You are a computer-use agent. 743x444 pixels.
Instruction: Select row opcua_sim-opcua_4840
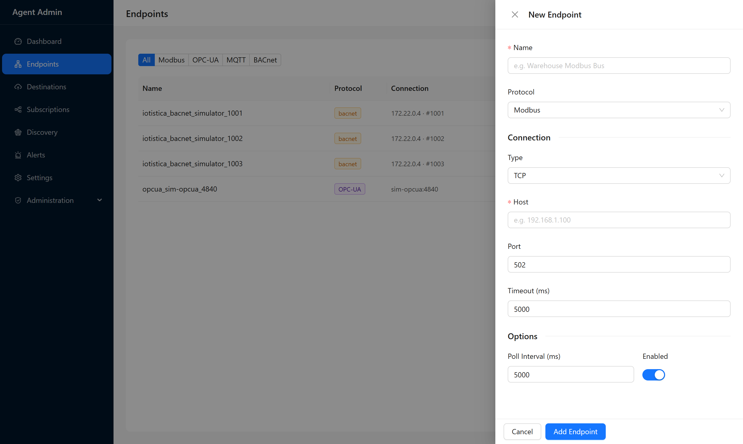pyautogui.click(x=317, y=189)
